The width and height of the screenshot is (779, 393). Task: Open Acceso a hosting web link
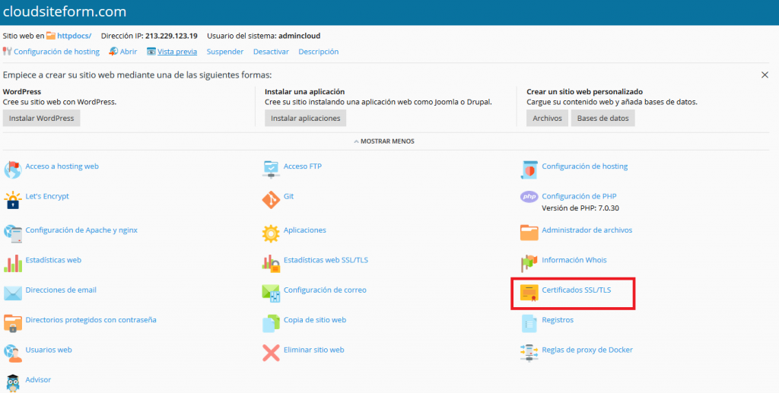tap(62, 166)
